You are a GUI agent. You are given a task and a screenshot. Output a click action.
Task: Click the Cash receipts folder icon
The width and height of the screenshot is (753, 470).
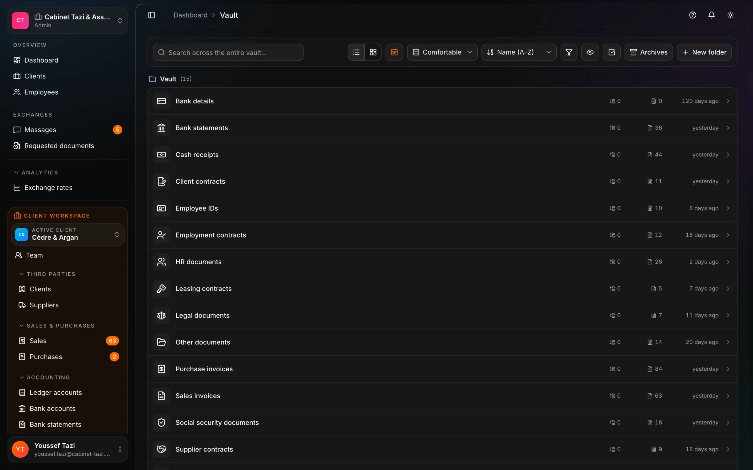161,154
